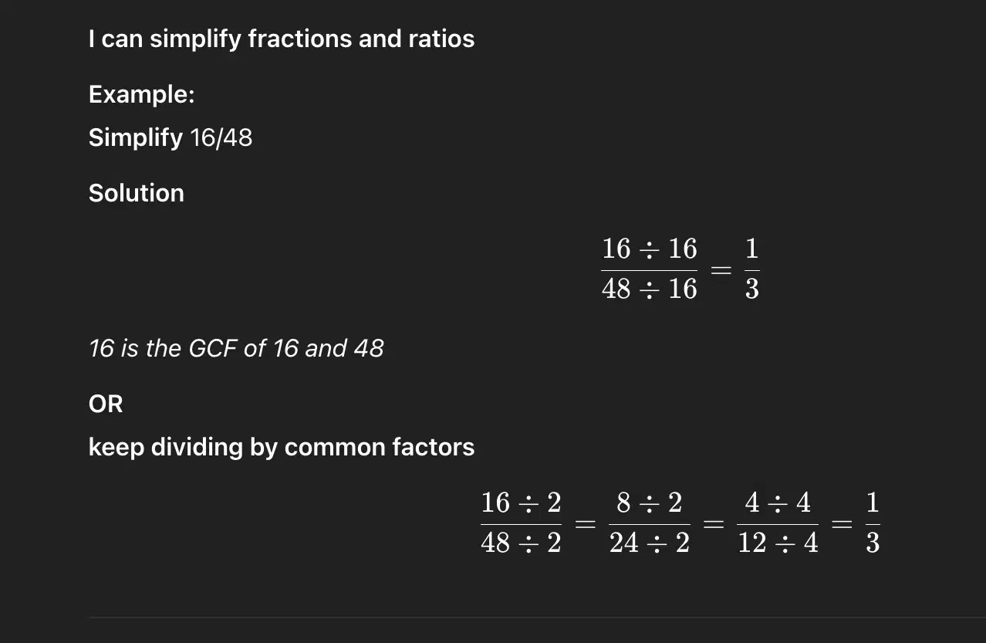Click the equals sign in the first equation
The height and width of the screenshot is (643, 986).
point(721,270)
